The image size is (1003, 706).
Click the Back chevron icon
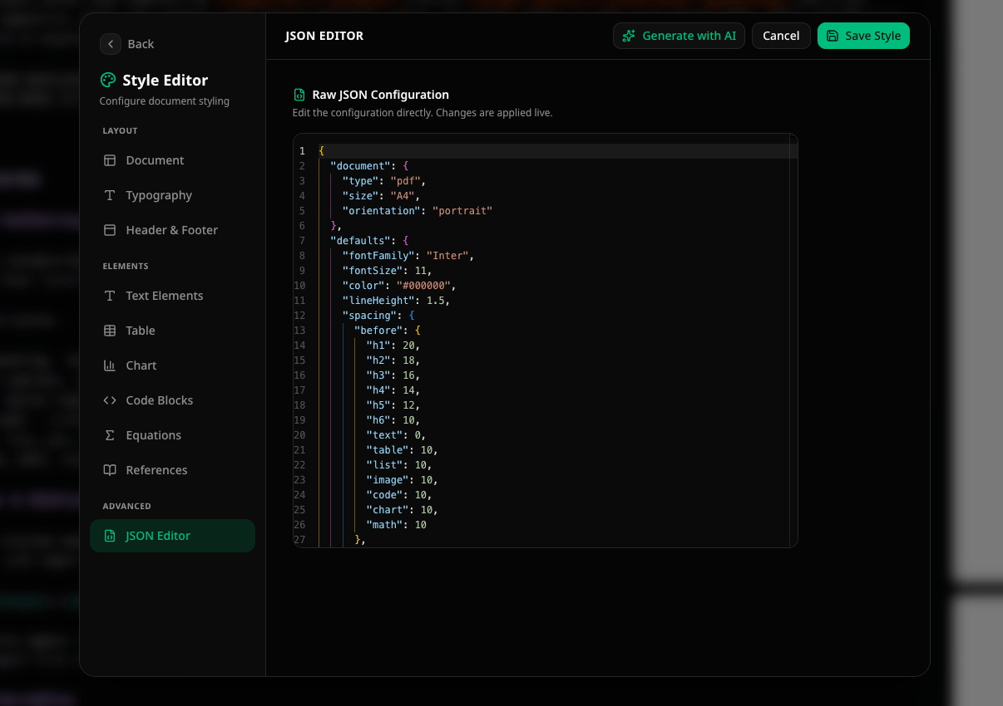pos(111,44)
